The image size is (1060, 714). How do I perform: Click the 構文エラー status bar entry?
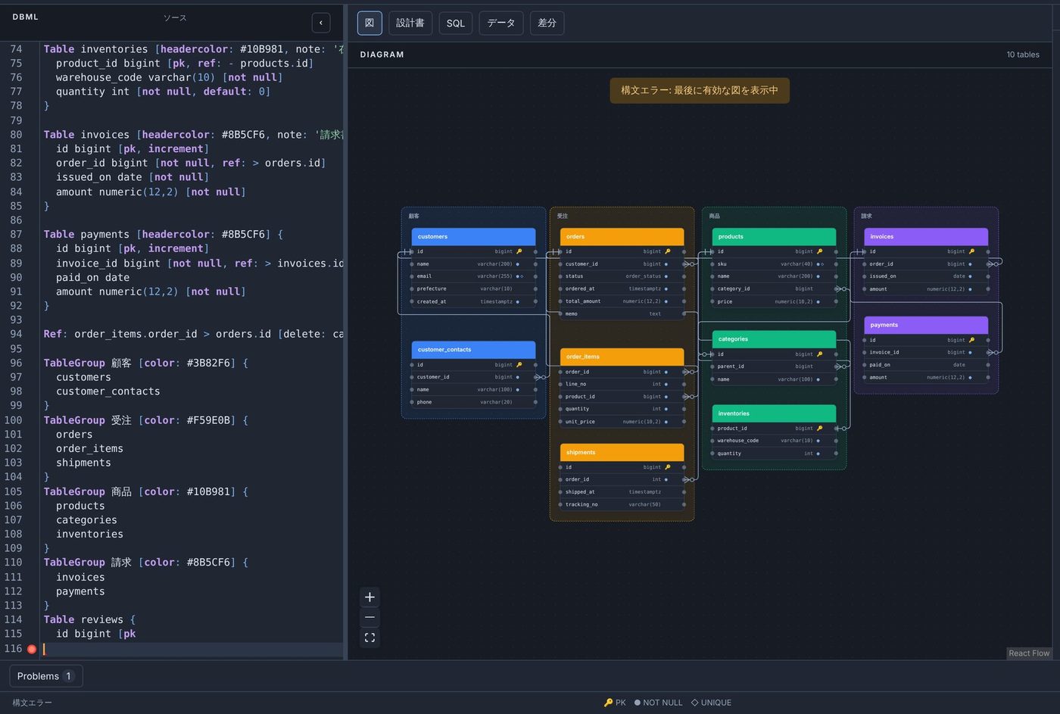pyautogui.click(x=32, y=703)
